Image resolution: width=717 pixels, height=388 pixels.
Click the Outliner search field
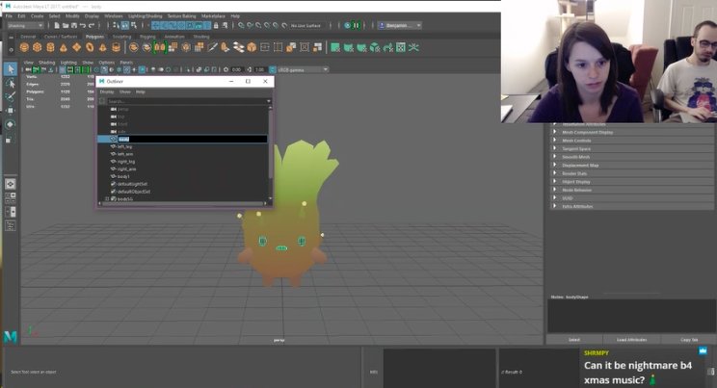tap(183, 101)
